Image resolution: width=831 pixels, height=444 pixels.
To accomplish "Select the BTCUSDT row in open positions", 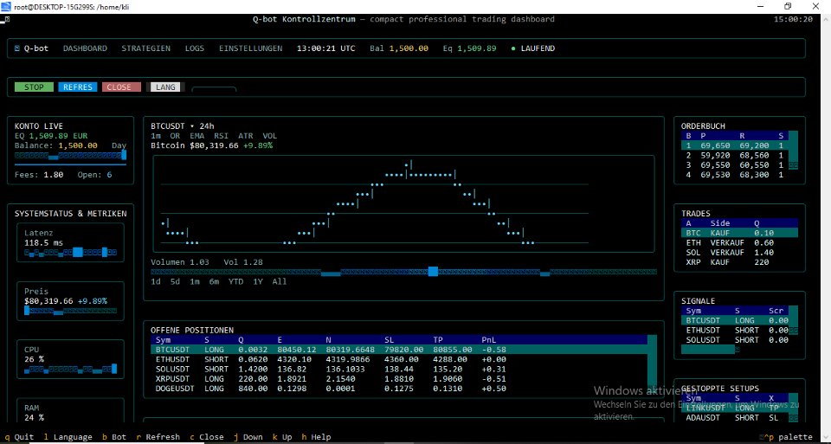I will (x=398, y=350).
